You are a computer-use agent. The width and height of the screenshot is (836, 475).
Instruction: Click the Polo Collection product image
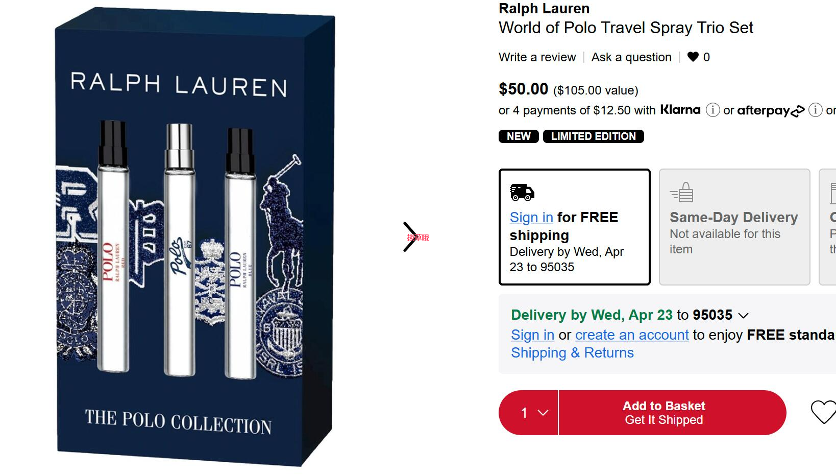coord(195,237)
